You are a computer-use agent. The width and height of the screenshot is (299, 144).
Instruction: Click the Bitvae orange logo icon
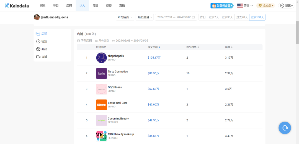[101, 105]
